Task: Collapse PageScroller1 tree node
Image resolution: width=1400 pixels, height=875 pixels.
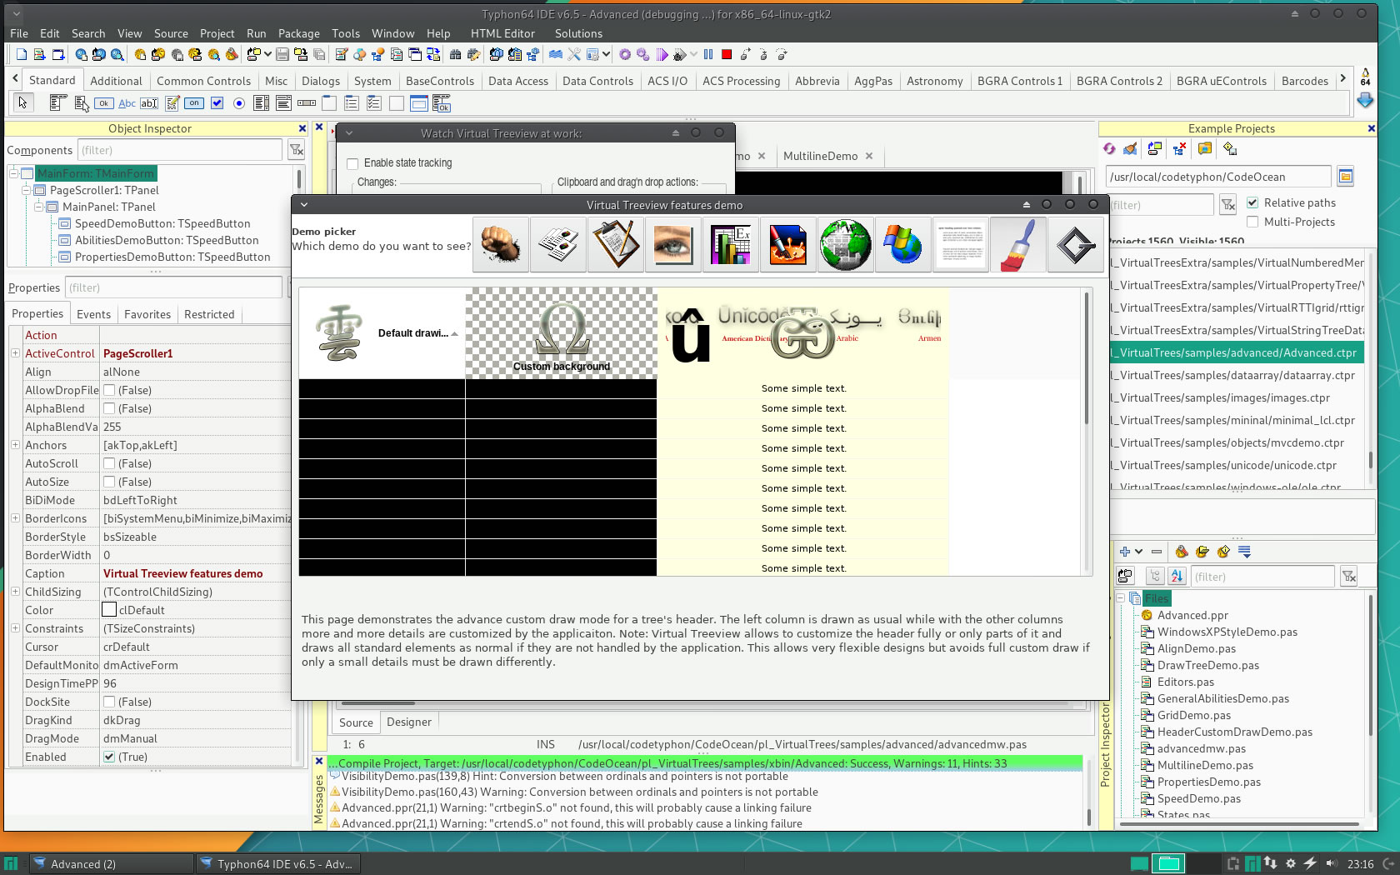Action: tap(26, 190)
